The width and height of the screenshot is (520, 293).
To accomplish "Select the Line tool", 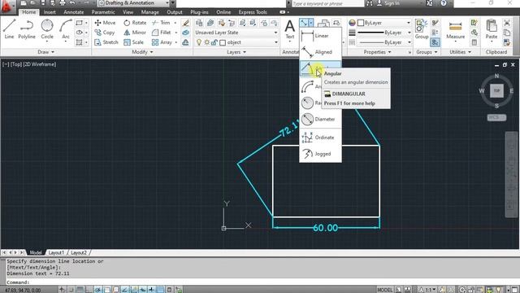I will pyautogui.click(x=9, y=29).
